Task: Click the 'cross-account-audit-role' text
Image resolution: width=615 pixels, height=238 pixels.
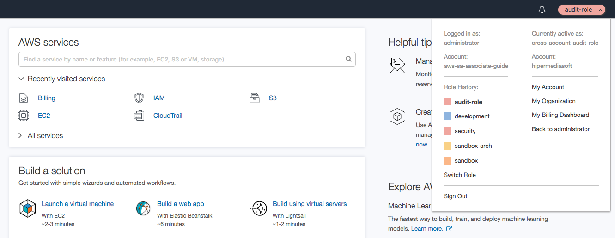Action: (565, 43)
